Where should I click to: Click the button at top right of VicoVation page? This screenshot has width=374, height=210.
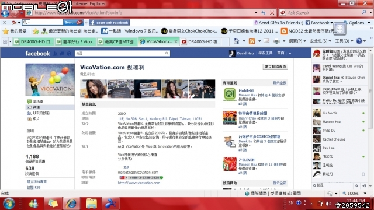tap(275, 66)
